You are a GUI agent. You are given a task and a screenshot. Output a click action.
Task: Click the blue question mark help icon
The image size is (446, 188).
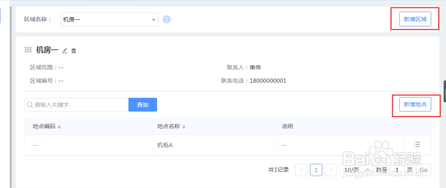(x=167, y=20)
